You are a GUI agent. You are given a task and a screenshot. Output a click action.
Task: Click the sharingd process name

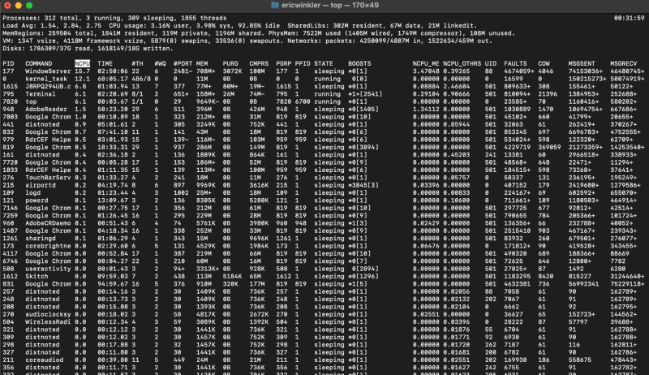(41, 238)
